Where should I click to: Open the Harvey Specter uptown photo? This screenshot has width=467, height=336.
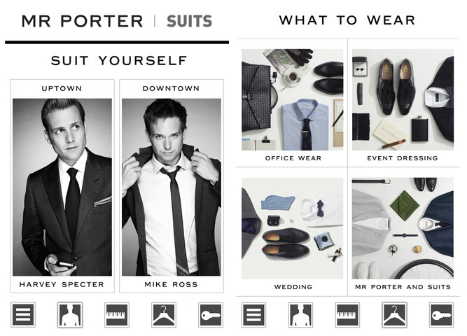coord(62,187)
